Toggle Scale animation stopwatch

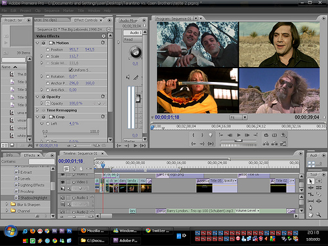pos(48,56)
